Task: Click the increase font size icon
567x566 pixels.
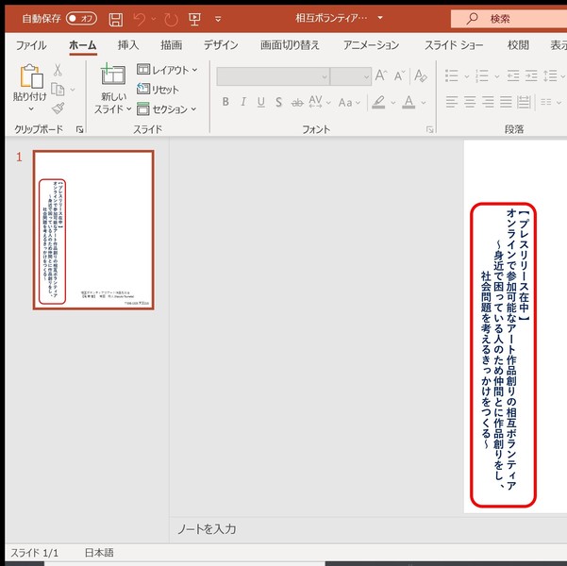Action: click(x=381, y=76)
